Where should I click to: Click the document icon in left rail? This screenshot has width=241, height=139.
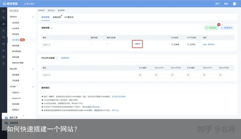[x=4, y=17]
